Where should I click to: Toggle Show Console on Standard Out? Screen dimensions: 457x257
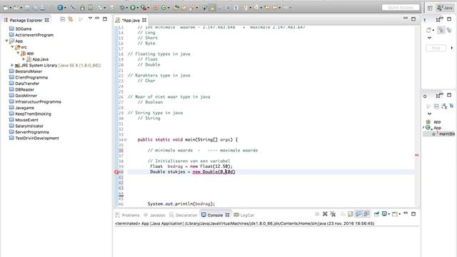pyautogui.click(x=358, y=214)
